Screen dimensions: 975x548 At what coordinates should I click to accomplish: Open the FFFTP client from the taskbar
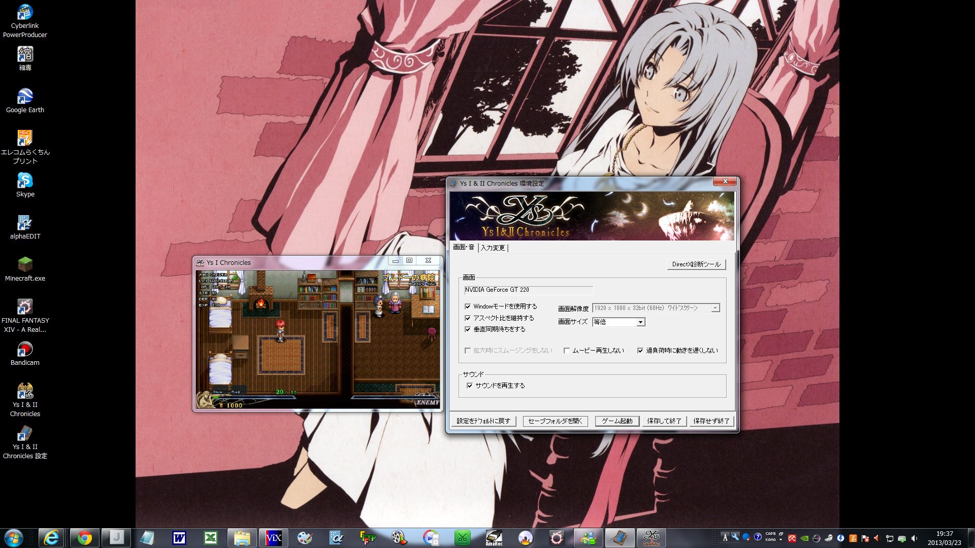[368, 538]
